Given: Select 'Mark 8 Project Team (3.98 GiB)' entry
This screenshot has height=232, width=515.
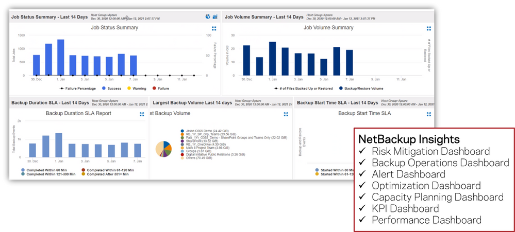Looking at the screenshot, I should [x=206, y=148].
